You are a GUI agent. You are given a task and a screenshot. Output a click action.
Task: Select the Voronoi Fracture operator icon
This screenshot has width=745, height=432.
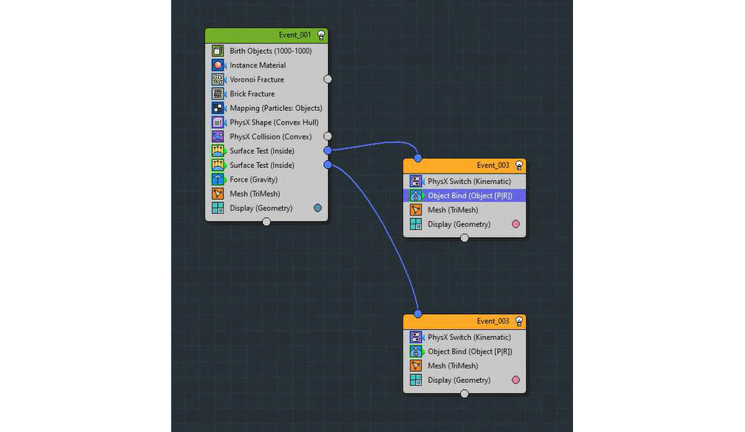[218, 79]
